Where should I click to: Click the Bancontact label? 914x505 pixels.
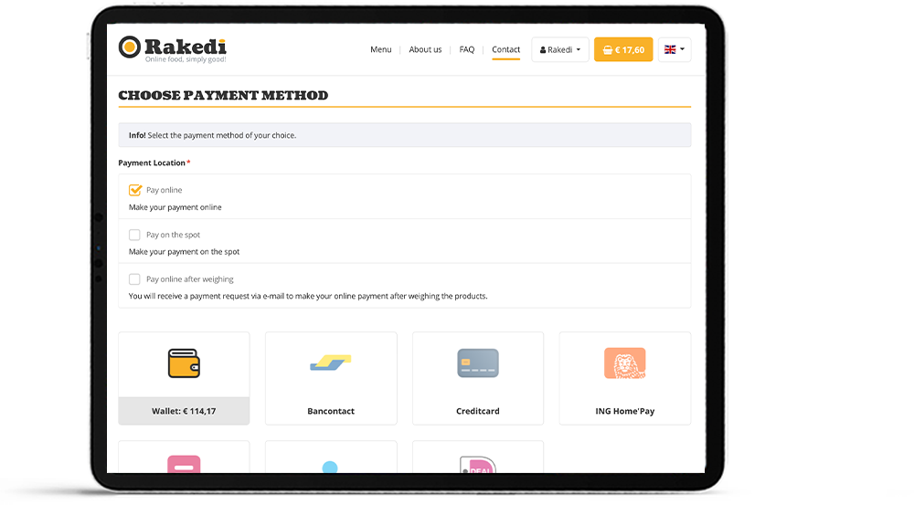click(x=331, y=411)
